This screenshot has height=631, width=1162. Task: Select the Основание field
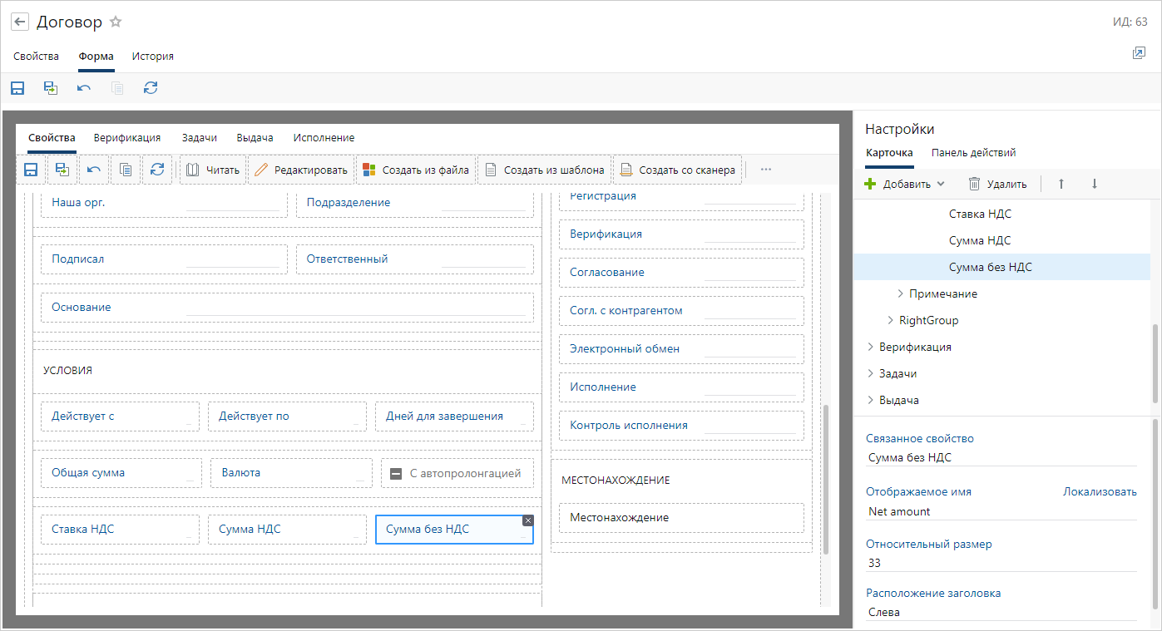pos(287,308)
